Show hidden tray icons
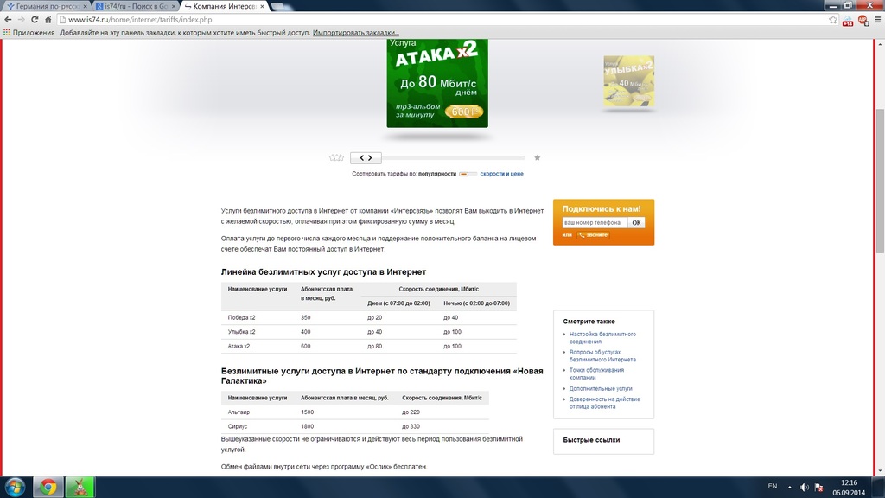Image resolution: width=885 pixels, height=498 pixels. point(790,488)
